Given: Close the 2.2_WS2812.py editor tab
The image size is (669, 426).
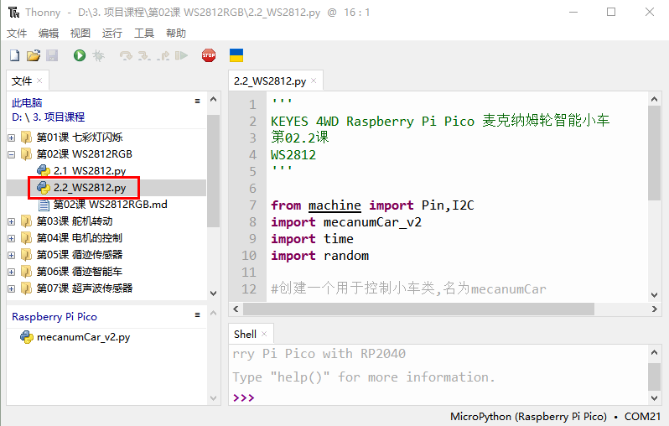Looking at the screenshot, I should (x=314, y=81).
